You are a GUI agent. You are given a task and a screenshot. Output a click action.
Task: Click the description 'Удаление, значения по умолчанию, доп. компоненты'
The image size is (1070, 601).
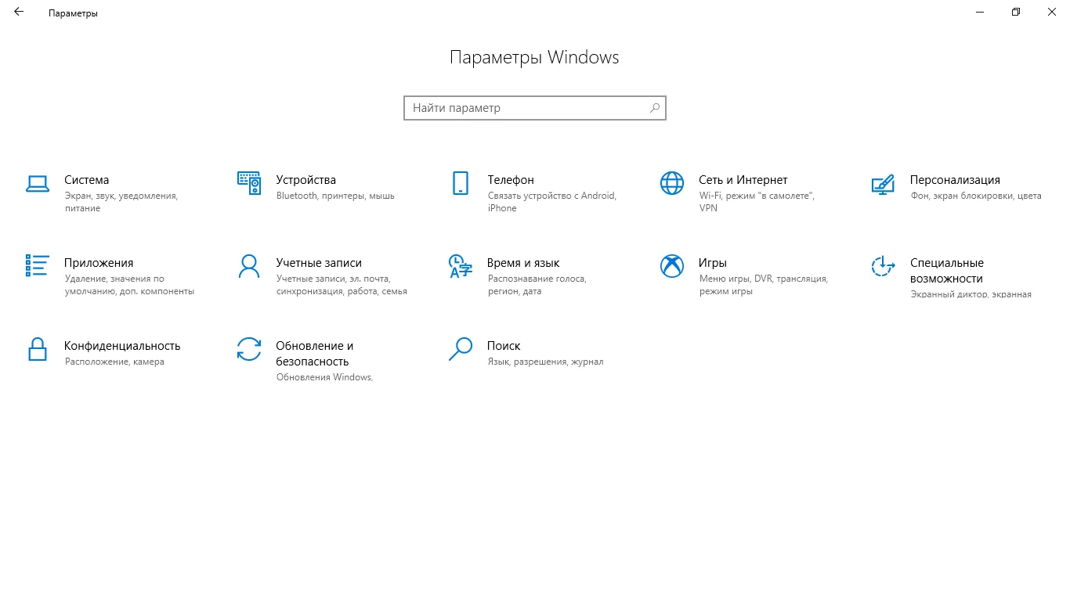pyautogui.click(x=129, y=285)
